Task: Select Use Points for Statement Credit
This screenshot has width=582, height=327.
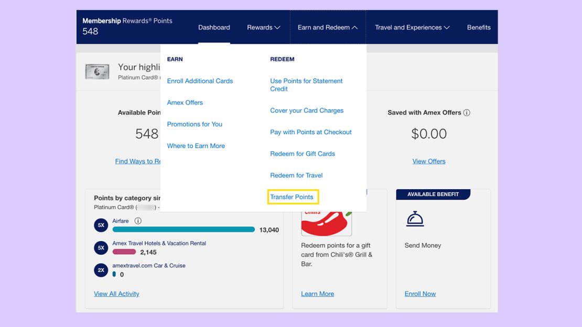Action: [x=306, y=85]
